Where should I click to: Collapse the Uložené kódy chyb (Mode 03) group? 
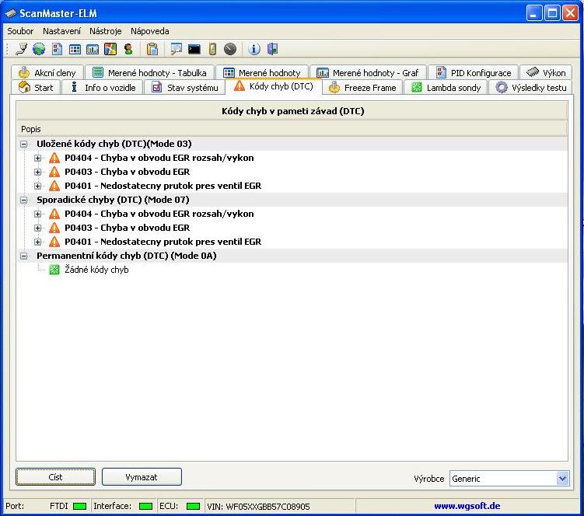click(x=23, y=144)
